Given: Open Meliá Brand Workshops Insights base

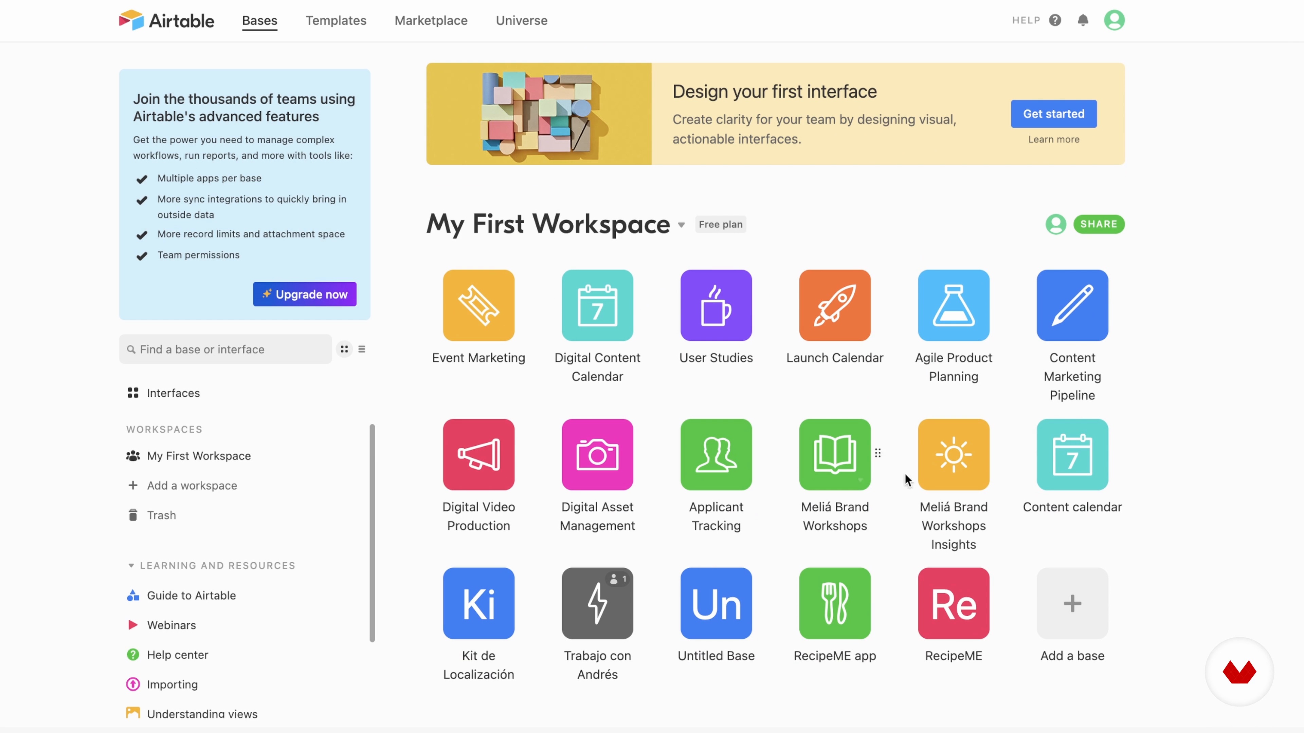Looking at the screenshot, I should [x=953, y=454].
